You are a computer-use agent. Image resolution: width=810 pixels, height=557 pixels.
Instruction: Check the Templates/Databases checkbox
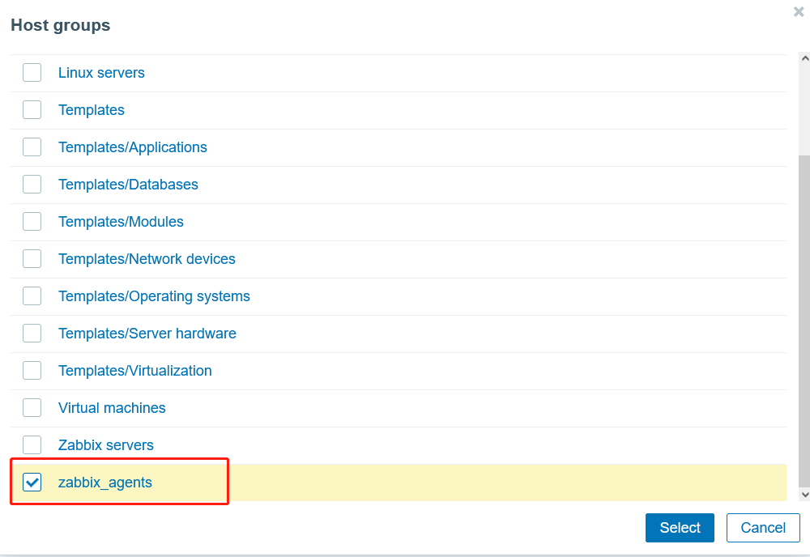tap(32, 184)
